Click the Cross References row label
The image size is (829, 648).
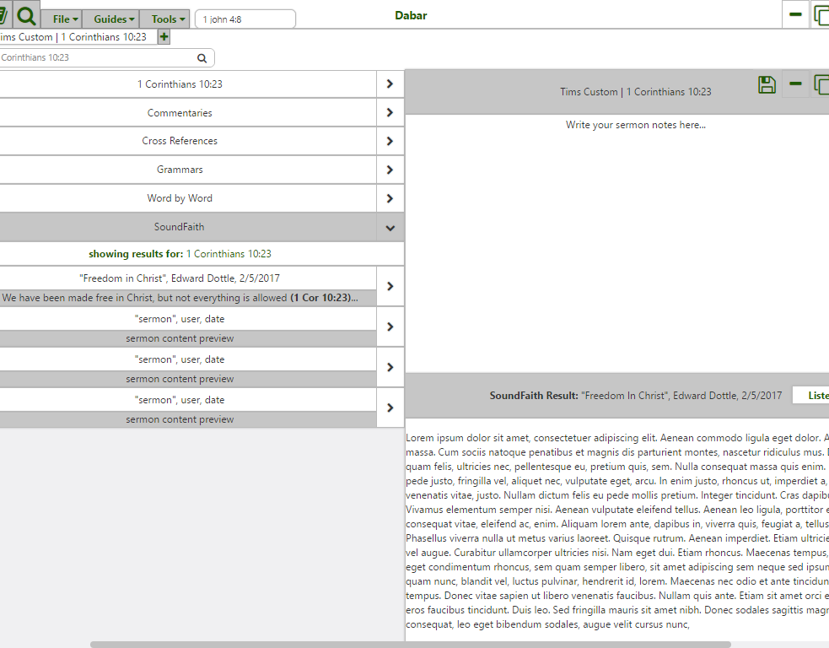coord(180,141)
